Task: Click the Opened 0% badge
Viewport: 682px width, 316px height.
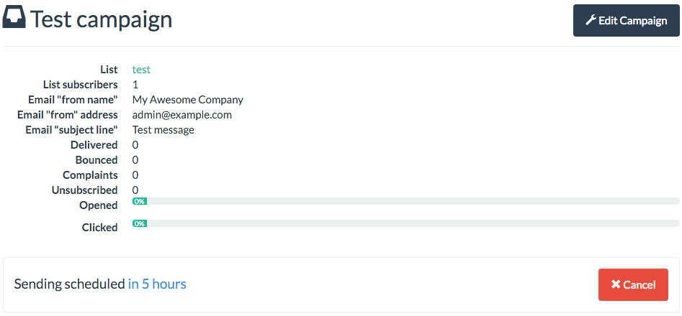Action: (x=140, y=201)
